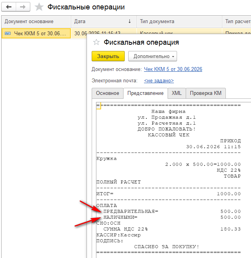Image resolution: width=251 pixels, height=258 pixels.
Task: Open the Дополнительно dropdown menu
Action: 153,56
